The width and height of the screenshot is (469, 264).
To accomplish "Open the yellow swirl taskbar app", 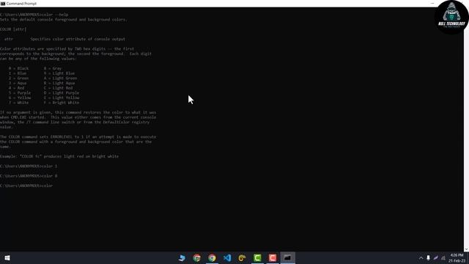I will (242, 257).
